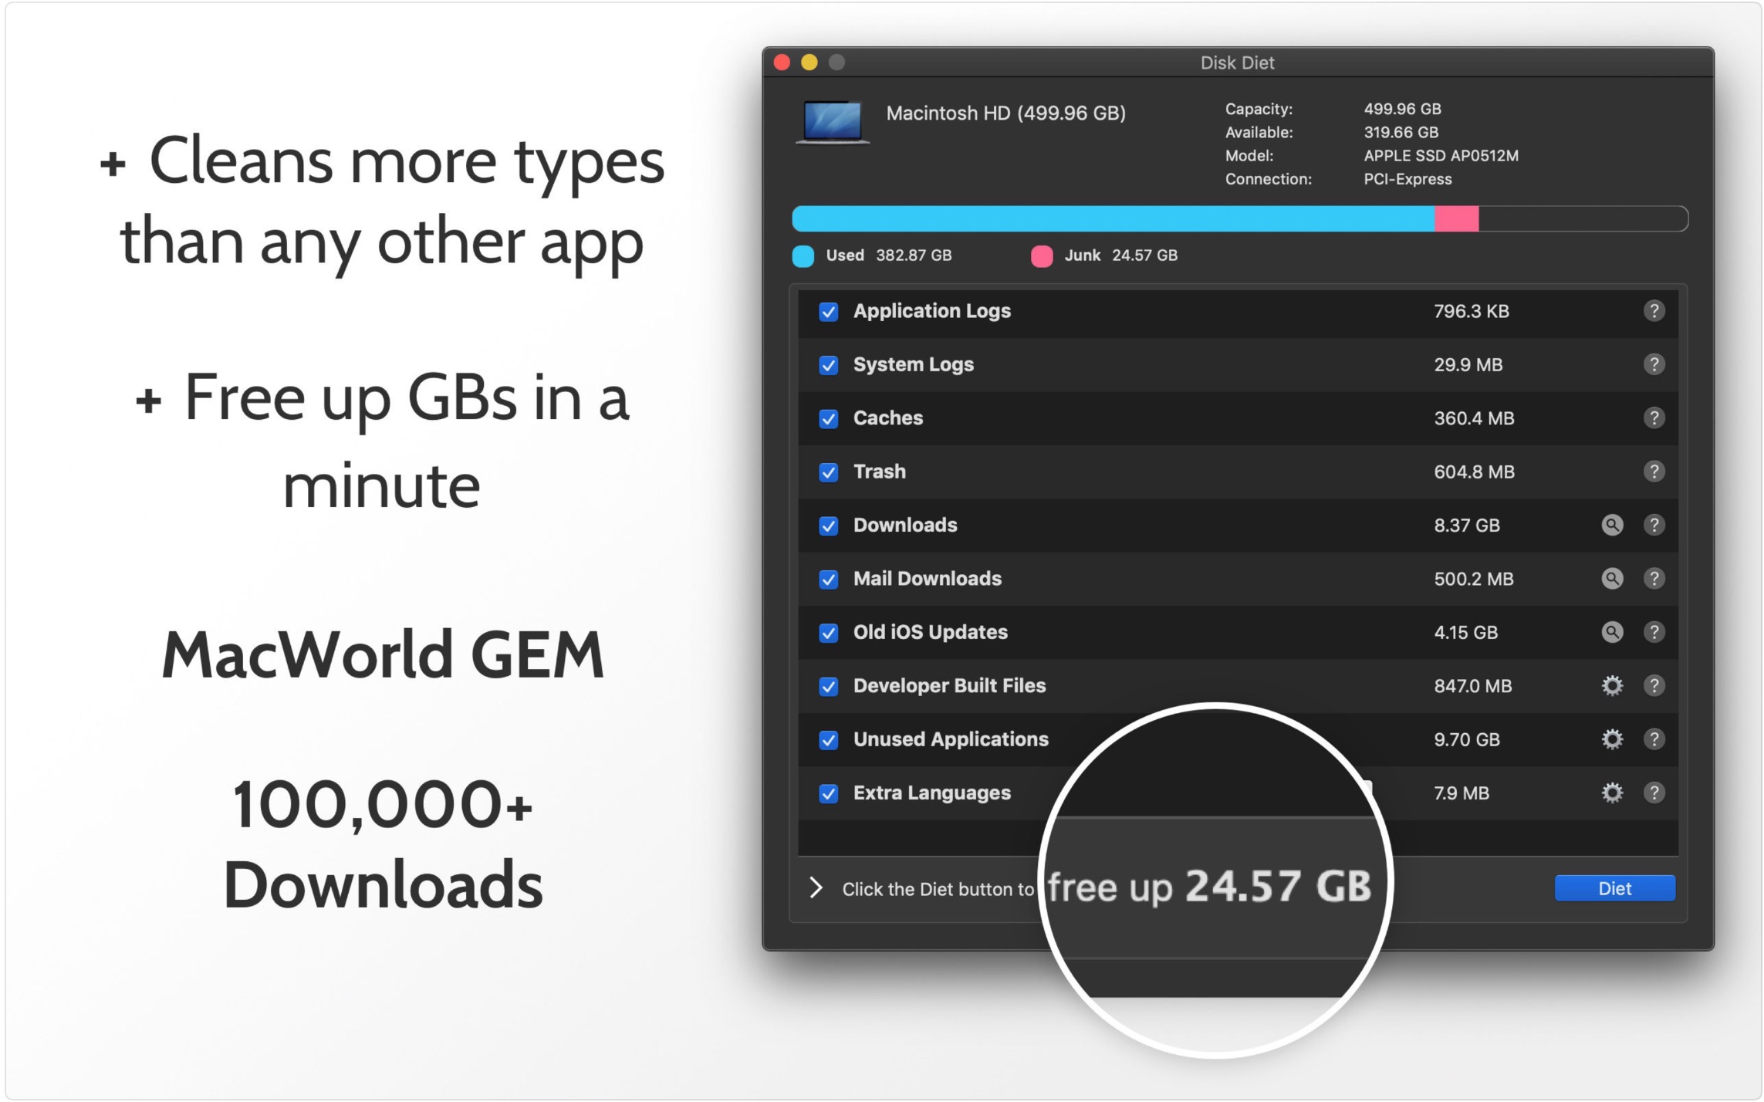Viewport: 1764px width, 1102px height.
Task: Click gear icon for Unused Applications
Action: click(1611, 739)
